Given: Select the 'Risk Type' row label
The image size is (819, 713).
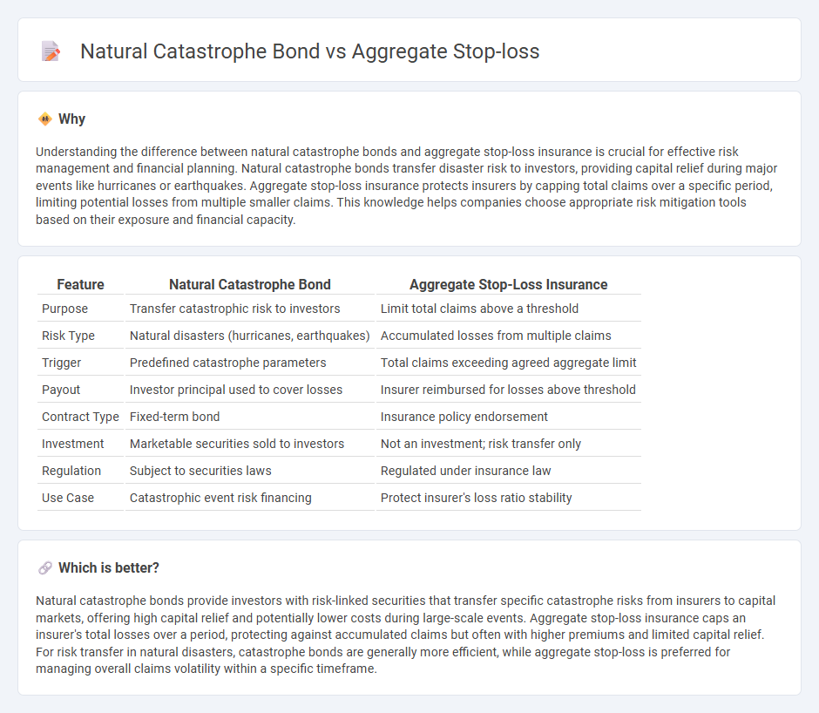Looking at the screenshot, I should 68,336.
